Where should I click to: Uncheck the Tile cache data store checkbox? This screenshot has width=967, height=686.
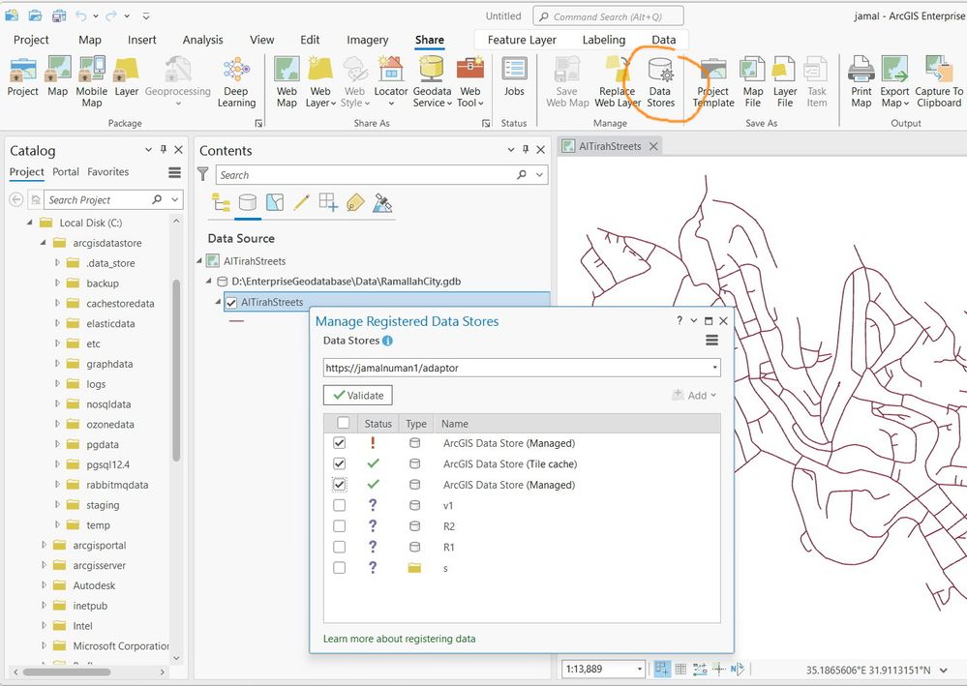pos(340,464)
